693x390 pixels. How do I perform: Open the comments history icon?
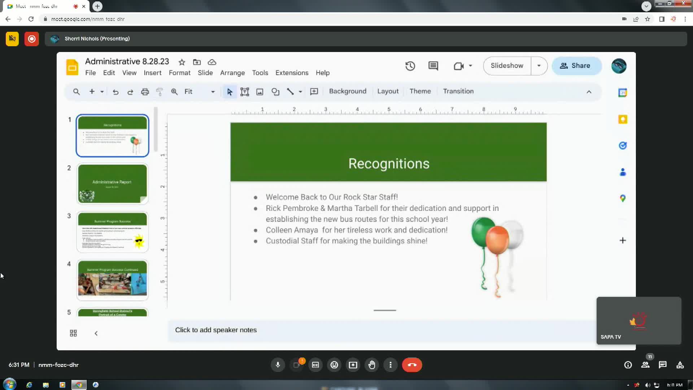433,66
